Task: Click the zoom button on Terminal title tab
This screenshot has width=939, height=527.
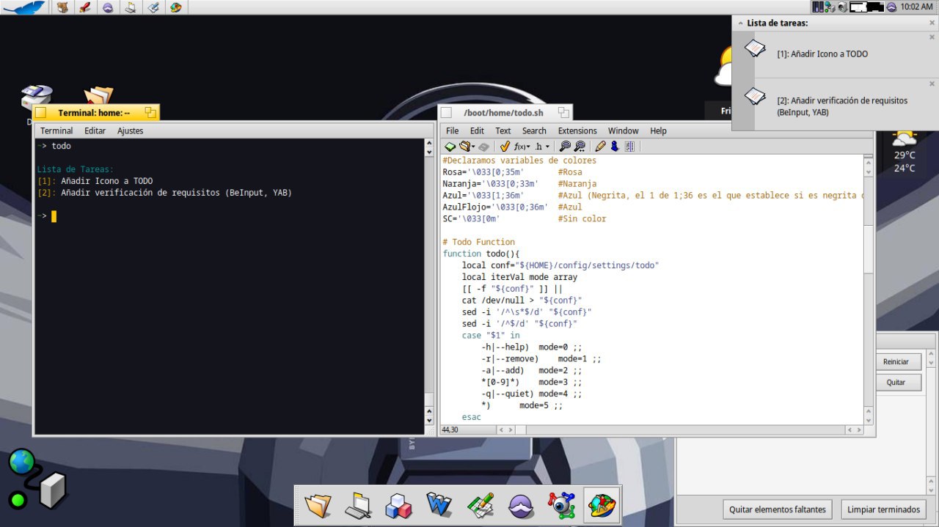Action: [150, 112]
